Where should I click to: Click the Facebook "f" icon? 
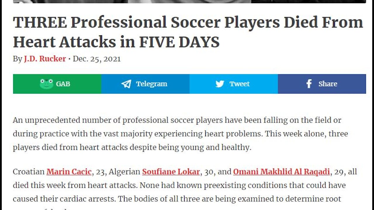click(x=309, y=84)
